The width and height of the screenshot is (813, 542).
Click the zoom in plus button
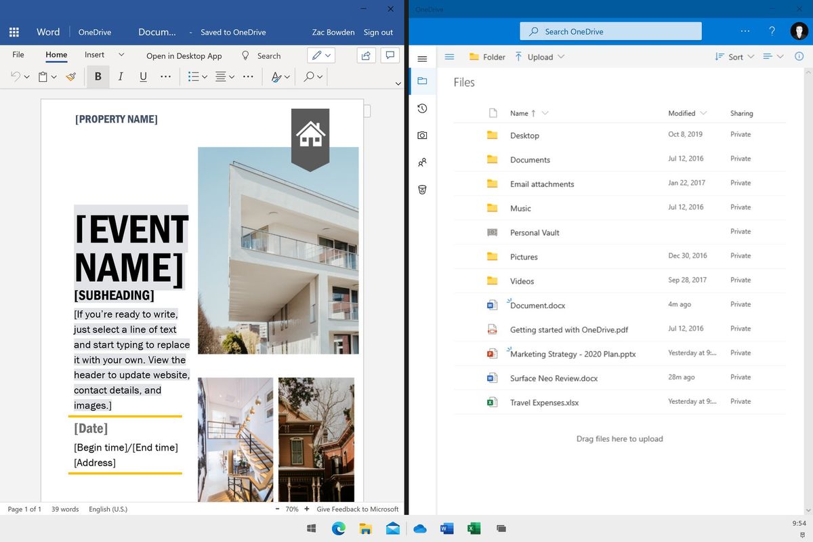pyautogui.click(x=307, y=509)
